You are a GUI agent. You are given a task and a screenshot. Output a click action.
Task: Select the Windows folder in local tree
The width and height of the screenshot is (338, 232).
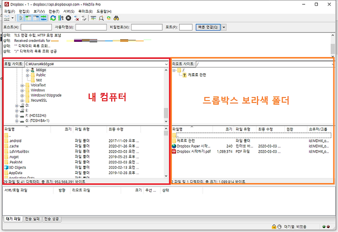(38, 90)
